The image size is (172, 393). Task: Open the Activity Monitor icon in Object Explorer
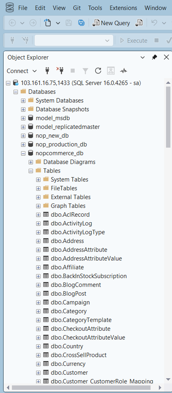point(123,71)
